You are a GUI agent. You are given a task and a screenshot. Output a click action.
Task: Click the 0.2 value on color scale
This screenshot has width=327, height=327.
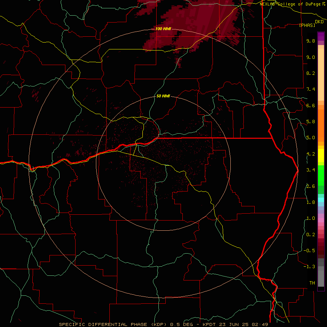point(311,235)
